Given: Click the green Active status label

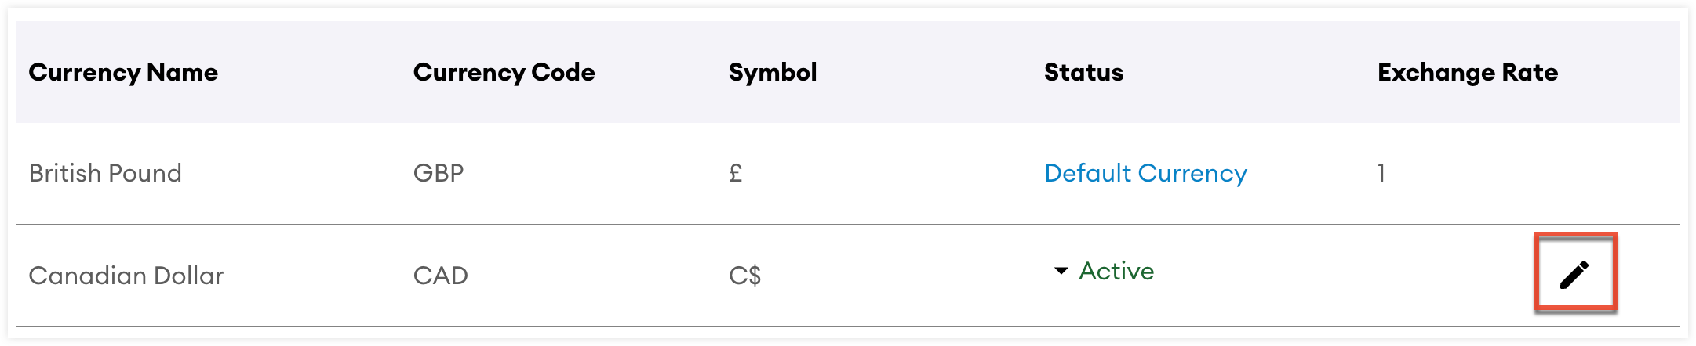Looking at the screenshot, I should 1116,271.
